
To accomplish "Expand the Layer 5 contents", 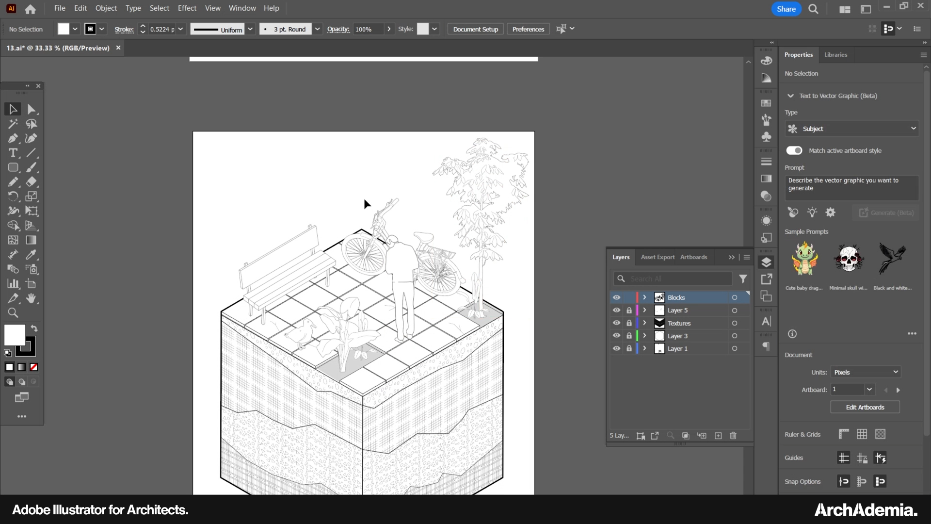I will pyautogui.click(x=644, y=310).
